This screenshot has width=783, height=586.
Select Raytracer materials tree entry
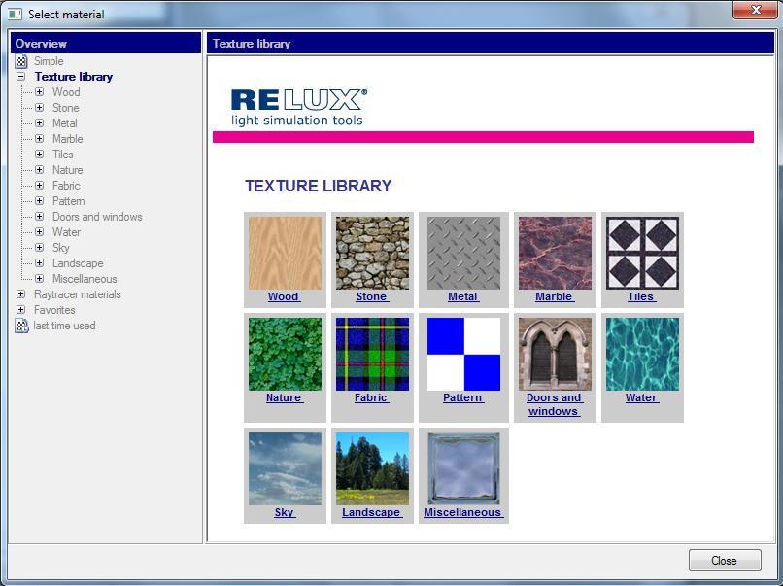pyautogui.click(x=77, y=293)
